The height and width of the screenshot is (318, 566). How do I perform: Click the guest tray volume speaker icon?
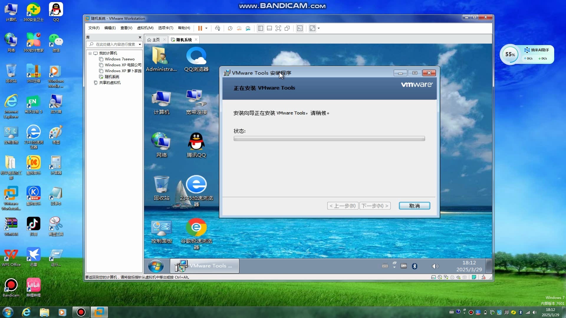pyautogui.click(x=435, y=266)
